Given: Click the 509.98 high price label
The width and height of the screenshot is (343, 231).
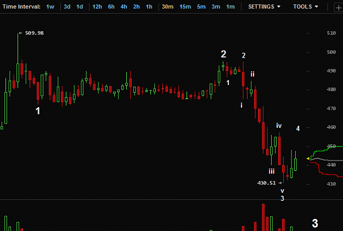Looking at the screenshot, I should click(35, 33).
